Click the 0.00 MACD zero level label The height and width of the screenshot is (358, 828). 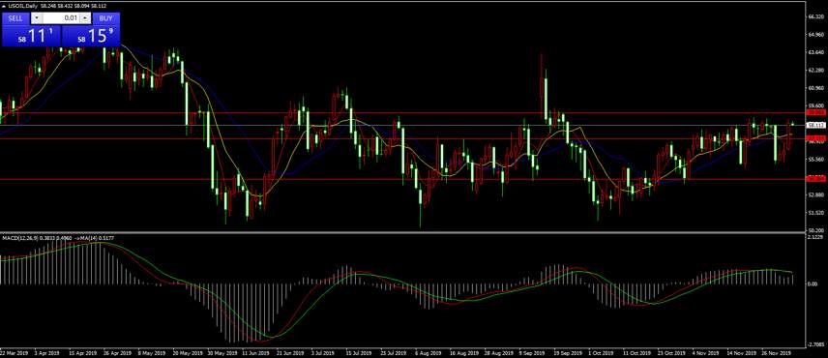(x=813, y=284)
